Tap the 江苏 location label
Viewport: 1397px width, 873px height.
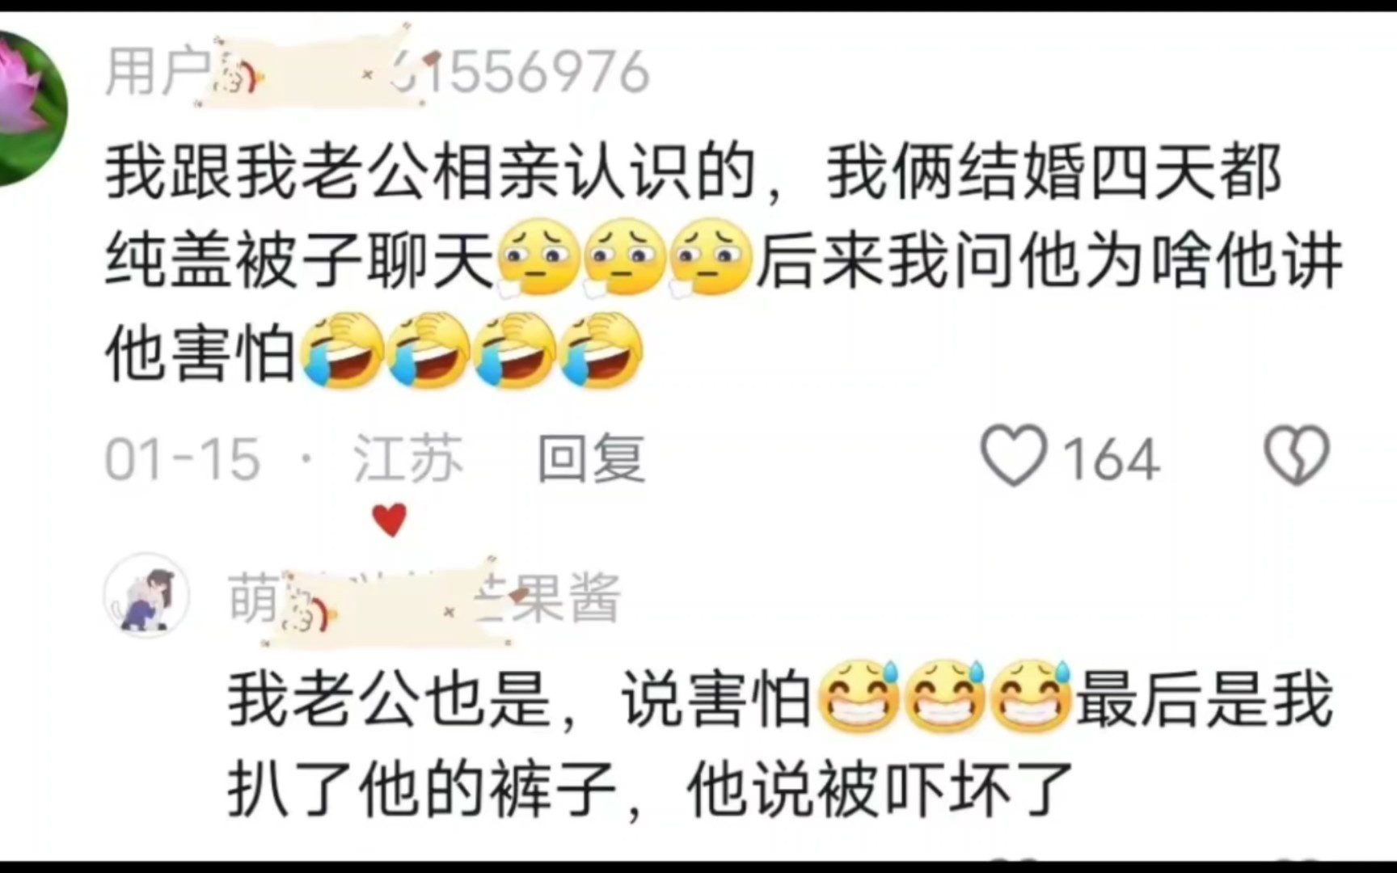(408, 458)
